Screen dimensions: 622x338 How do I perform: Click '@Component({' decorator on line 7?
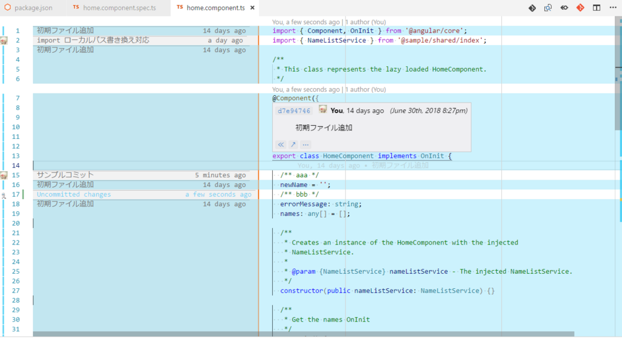[295, 98]
